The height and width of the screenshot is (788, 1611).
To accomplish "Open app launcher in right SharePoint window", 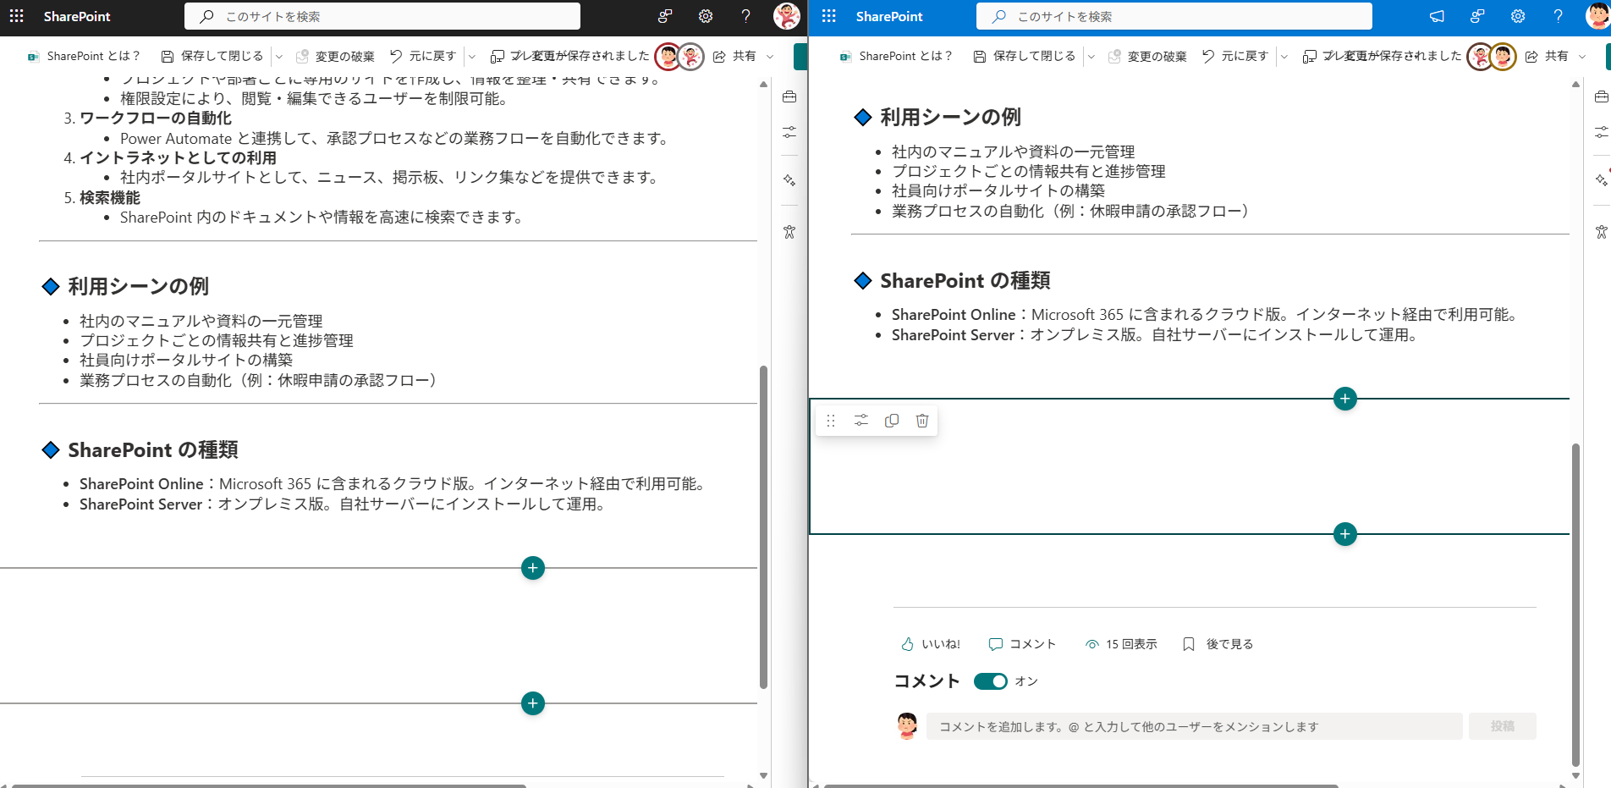I will 828,16.
